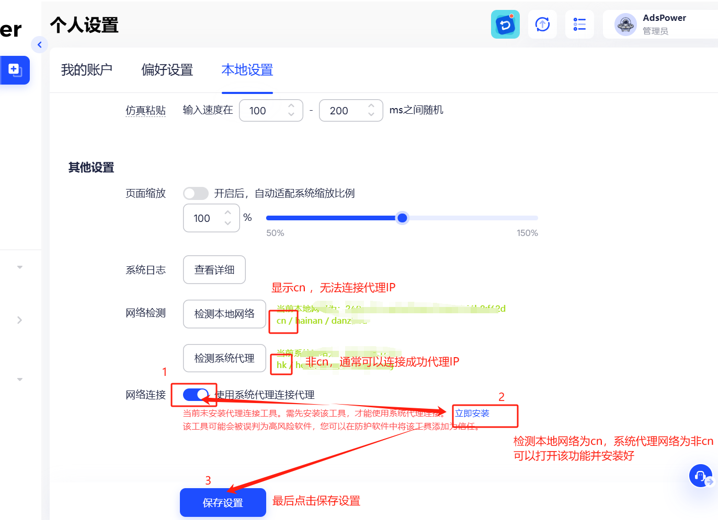This screenshot has height=520, width=718.
Task: Disable the 网络连接 system proxy switch
Action: [x=195, y=395]
